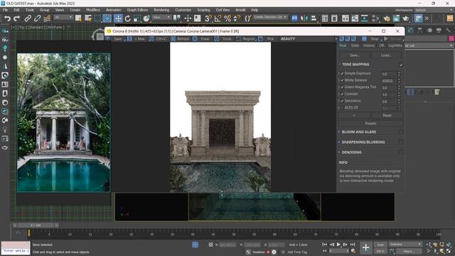Select the Select and Link chain icon
The image size is (455, 256).
coord(28,18)
